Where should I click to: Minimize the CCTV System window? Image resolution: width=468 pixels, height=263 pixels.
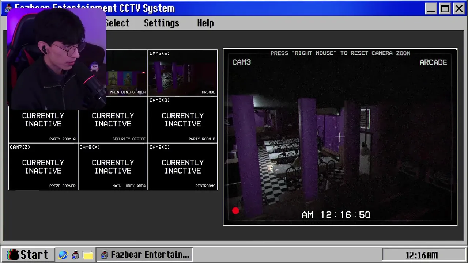pyautogui.click(x=431, y=8)
